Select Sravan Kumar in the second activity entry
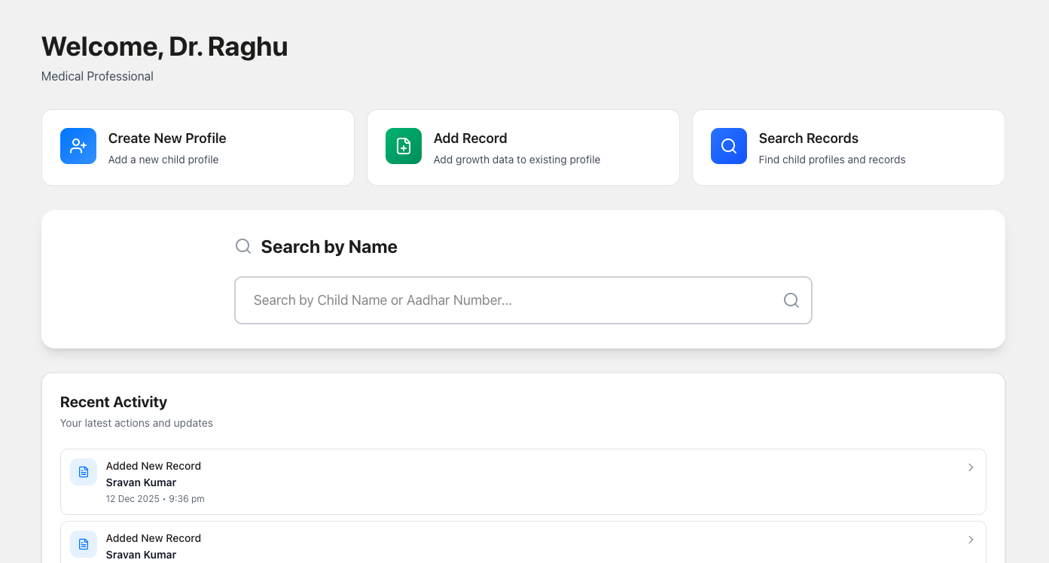Viewport: 1049px width, 563px height. pyautogui.click(x=141, y=555)
